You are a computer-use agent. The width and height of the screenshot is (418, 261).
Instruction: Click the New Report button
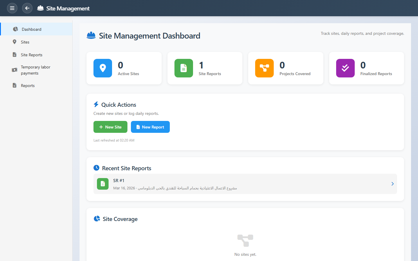click(x=150, y=127)
